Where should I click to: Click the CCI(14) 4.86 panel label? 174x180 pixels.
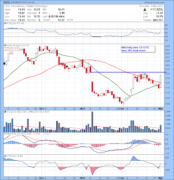pyautogui.click(x=14, y=156)
